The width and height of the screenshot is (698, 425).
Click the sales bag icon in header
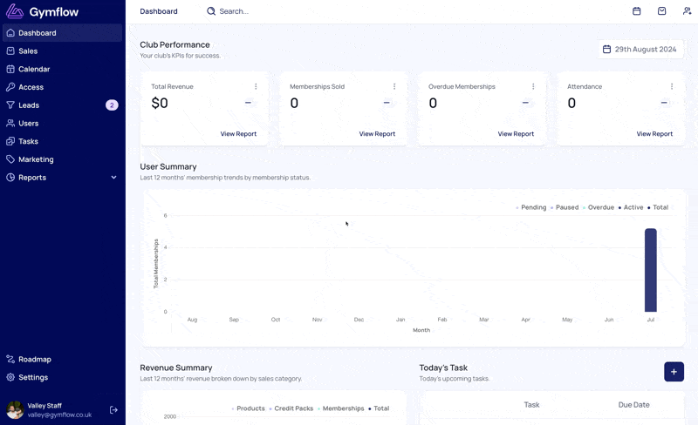pyautogui.click(x=662, y=11)
